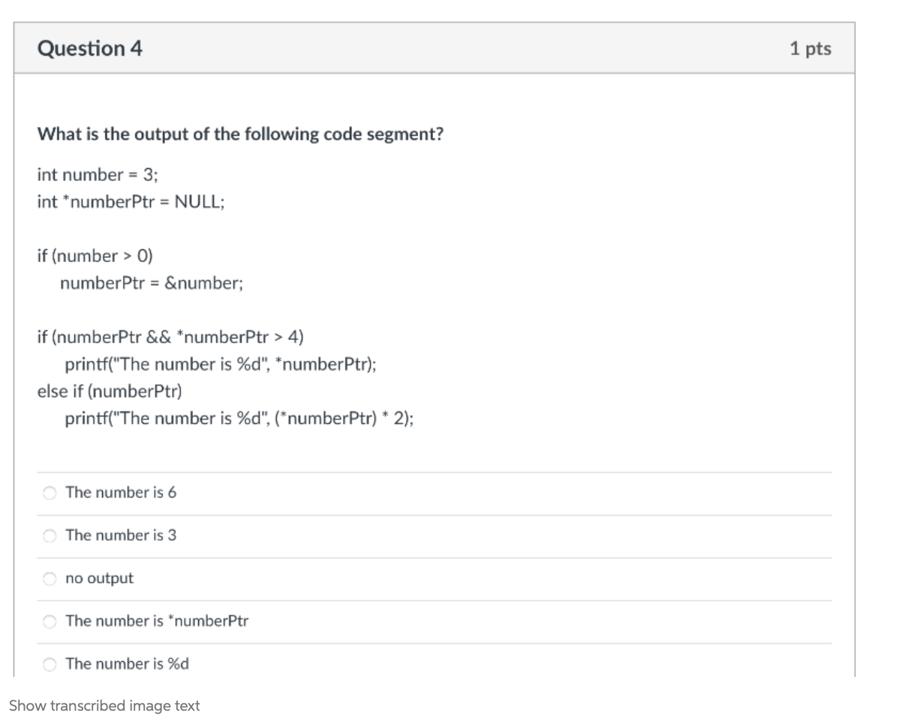This screenshot has height=728, width=911.
Task: Select the "The number is *numberPtr" option
Action: click(x=50, y=621)
